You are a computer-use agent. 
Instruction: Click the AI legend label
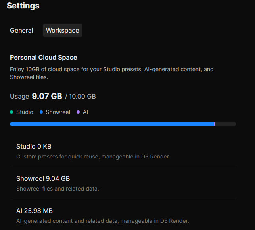point(85,112)
